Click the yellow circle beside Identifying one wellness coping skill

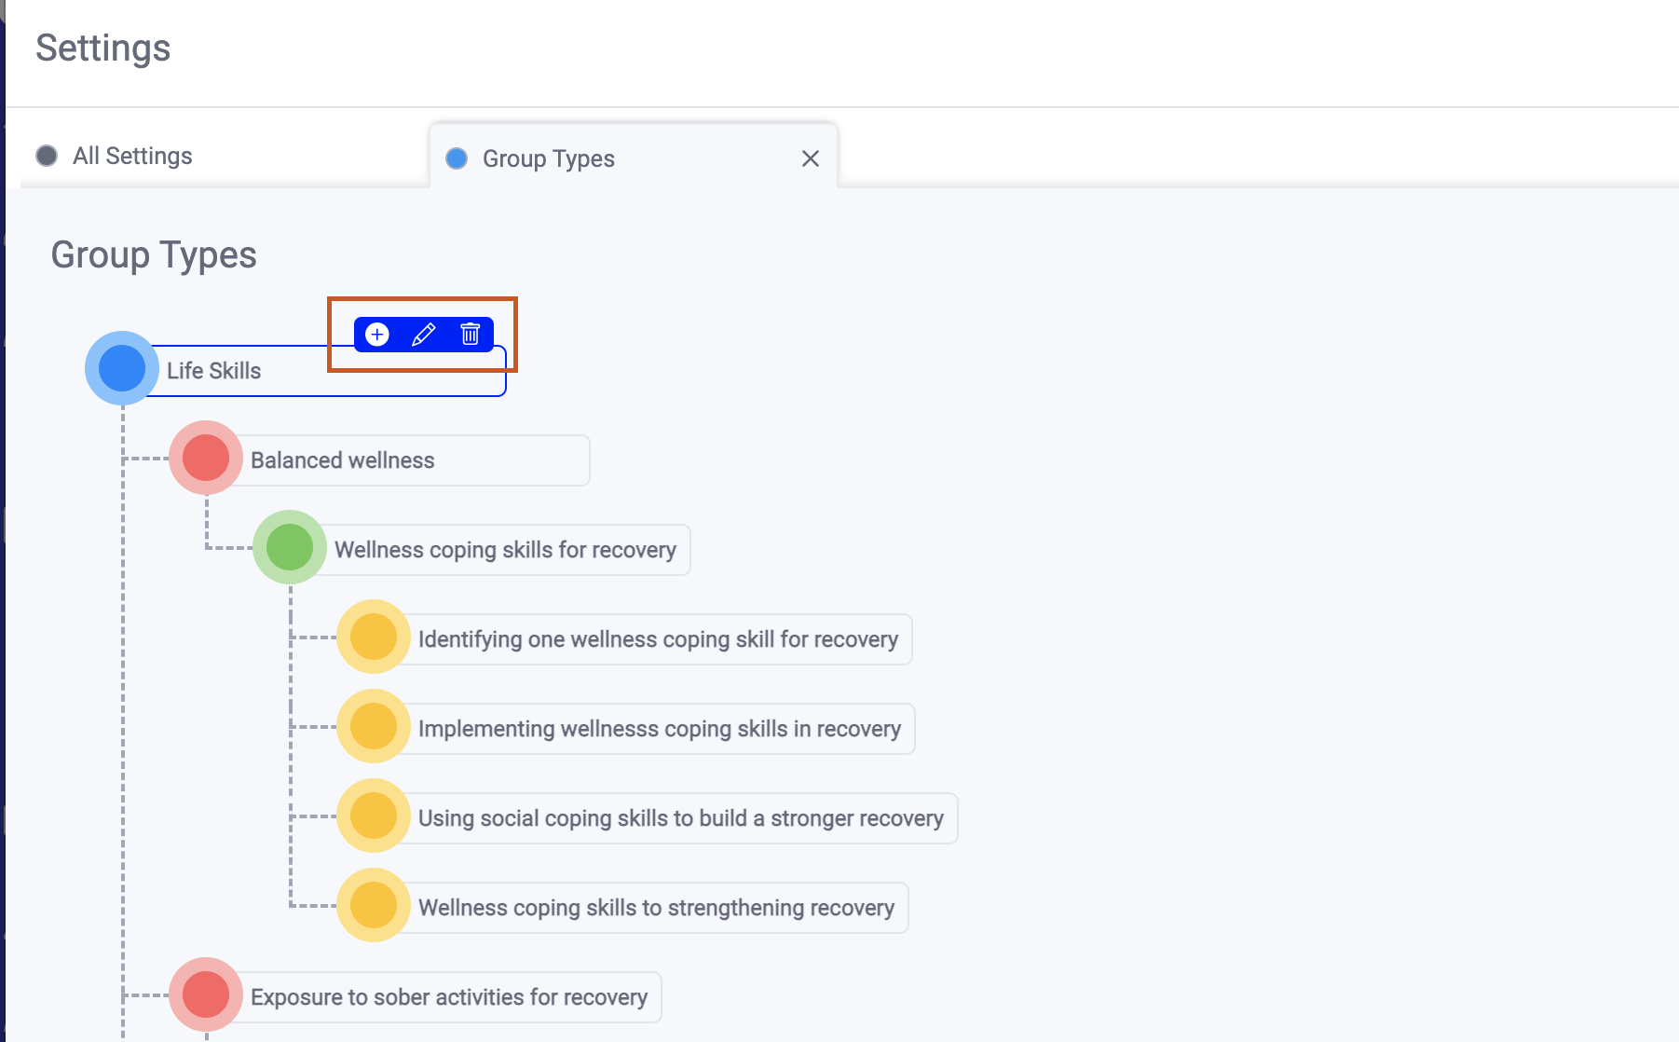372,638
